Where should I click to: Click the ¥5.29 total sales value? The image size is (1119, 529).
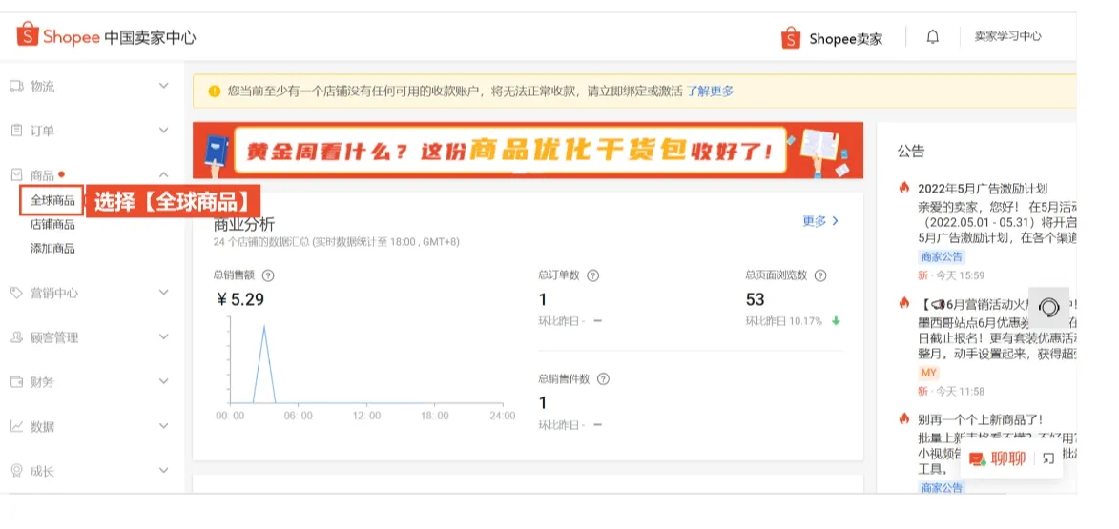239,299
